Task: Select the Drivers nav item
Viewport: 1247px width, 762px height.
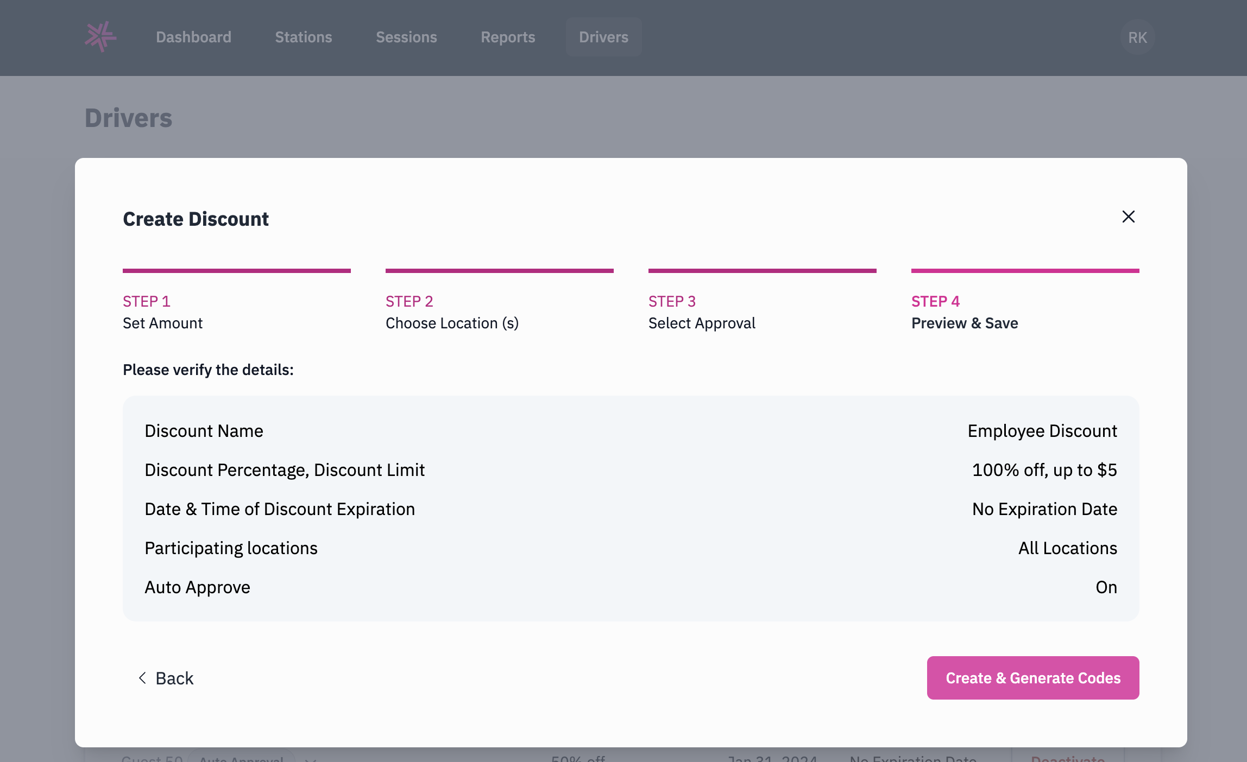Action: 603,37
